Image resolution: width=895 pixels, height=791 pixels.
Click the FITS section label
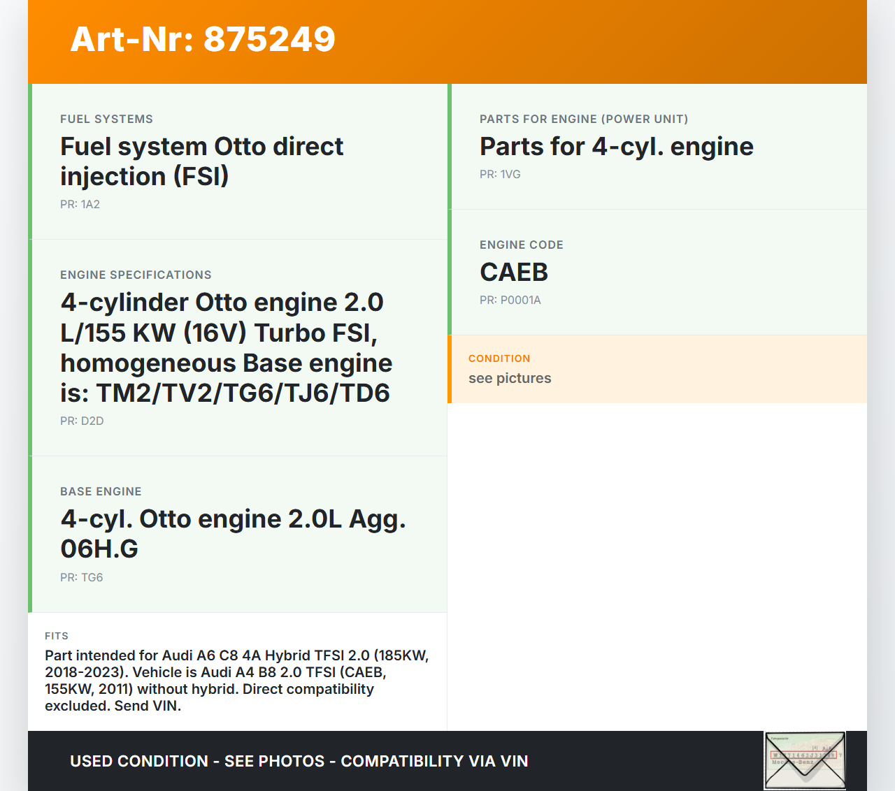[57, 637]
